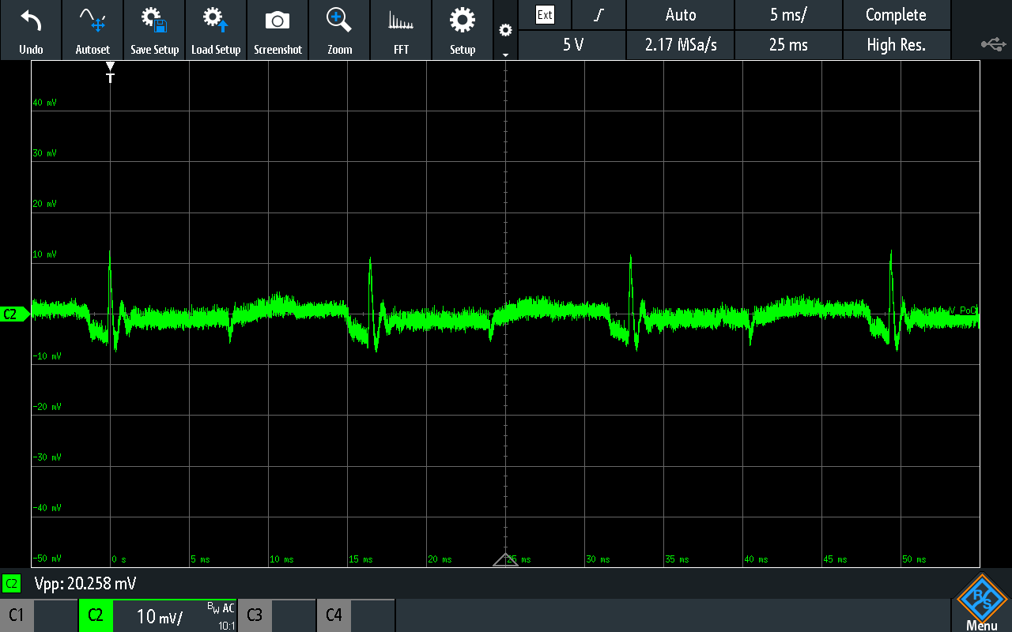Select the Save Setup icon
Screen dimensions: 1012x632
pyautogui.click(x=154, y=29)
